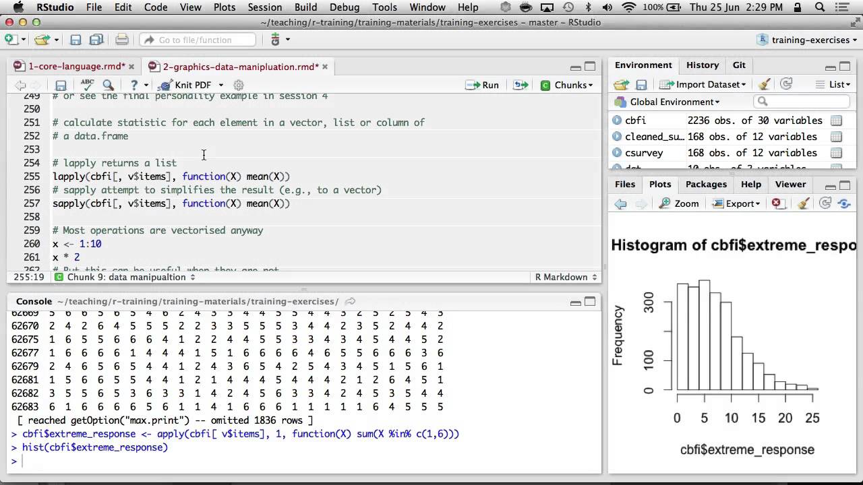This screenshot has height=485, width=863.
Task: Save workspace in Environment pane
Action: pos(641,85)
